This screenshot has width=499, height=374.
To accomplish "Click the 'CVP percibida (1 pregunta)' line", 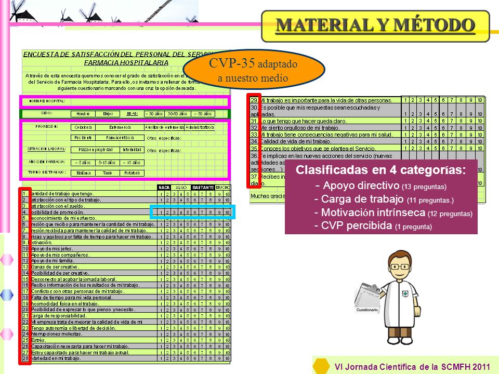I will (373, 226).
